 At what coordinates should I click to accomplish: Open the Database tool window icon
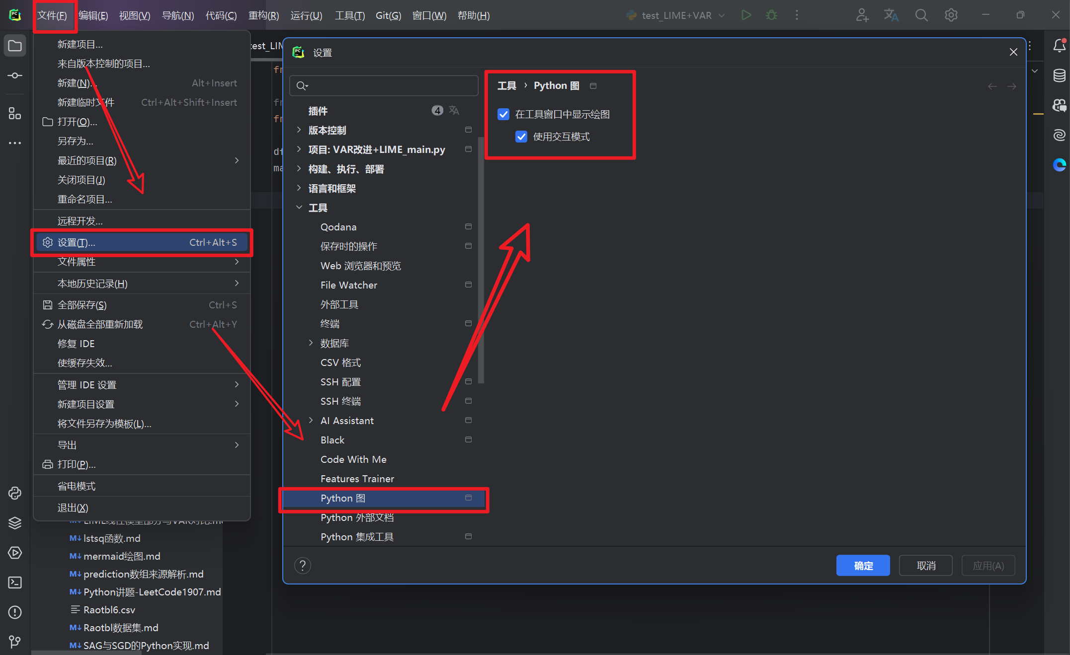[1059, 75]
